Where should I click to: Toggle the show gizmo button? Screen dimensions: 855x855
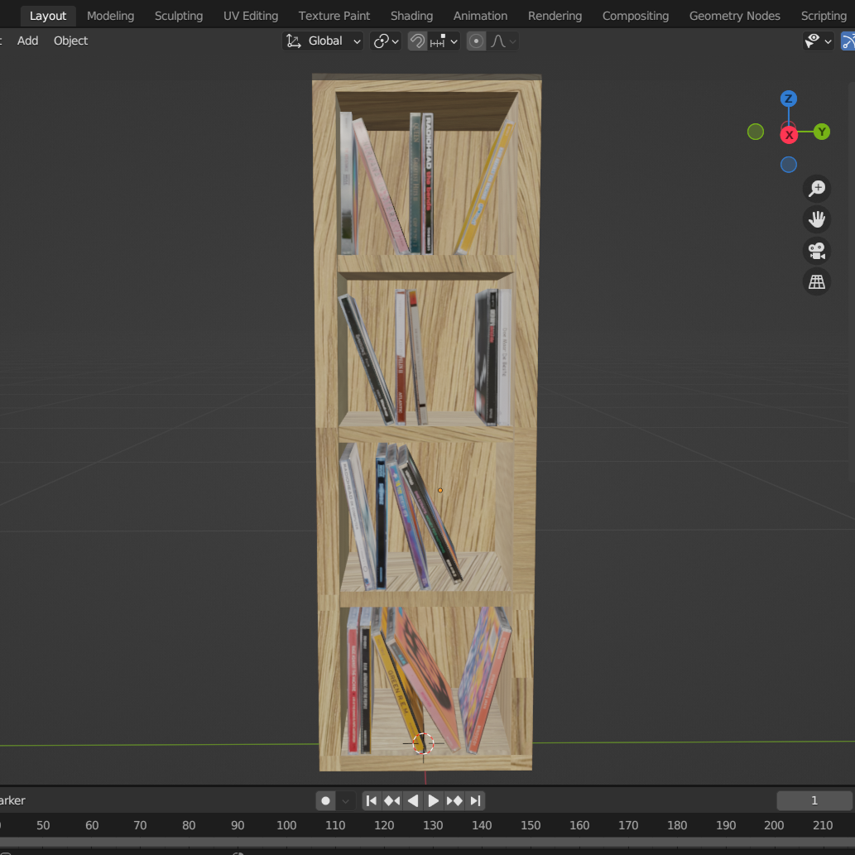pyautogui.click(x=848, y=41)
